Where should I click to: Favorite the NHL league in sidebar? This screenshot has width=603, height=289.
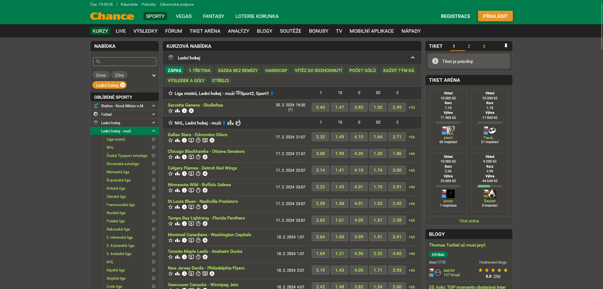coord(154,147)
